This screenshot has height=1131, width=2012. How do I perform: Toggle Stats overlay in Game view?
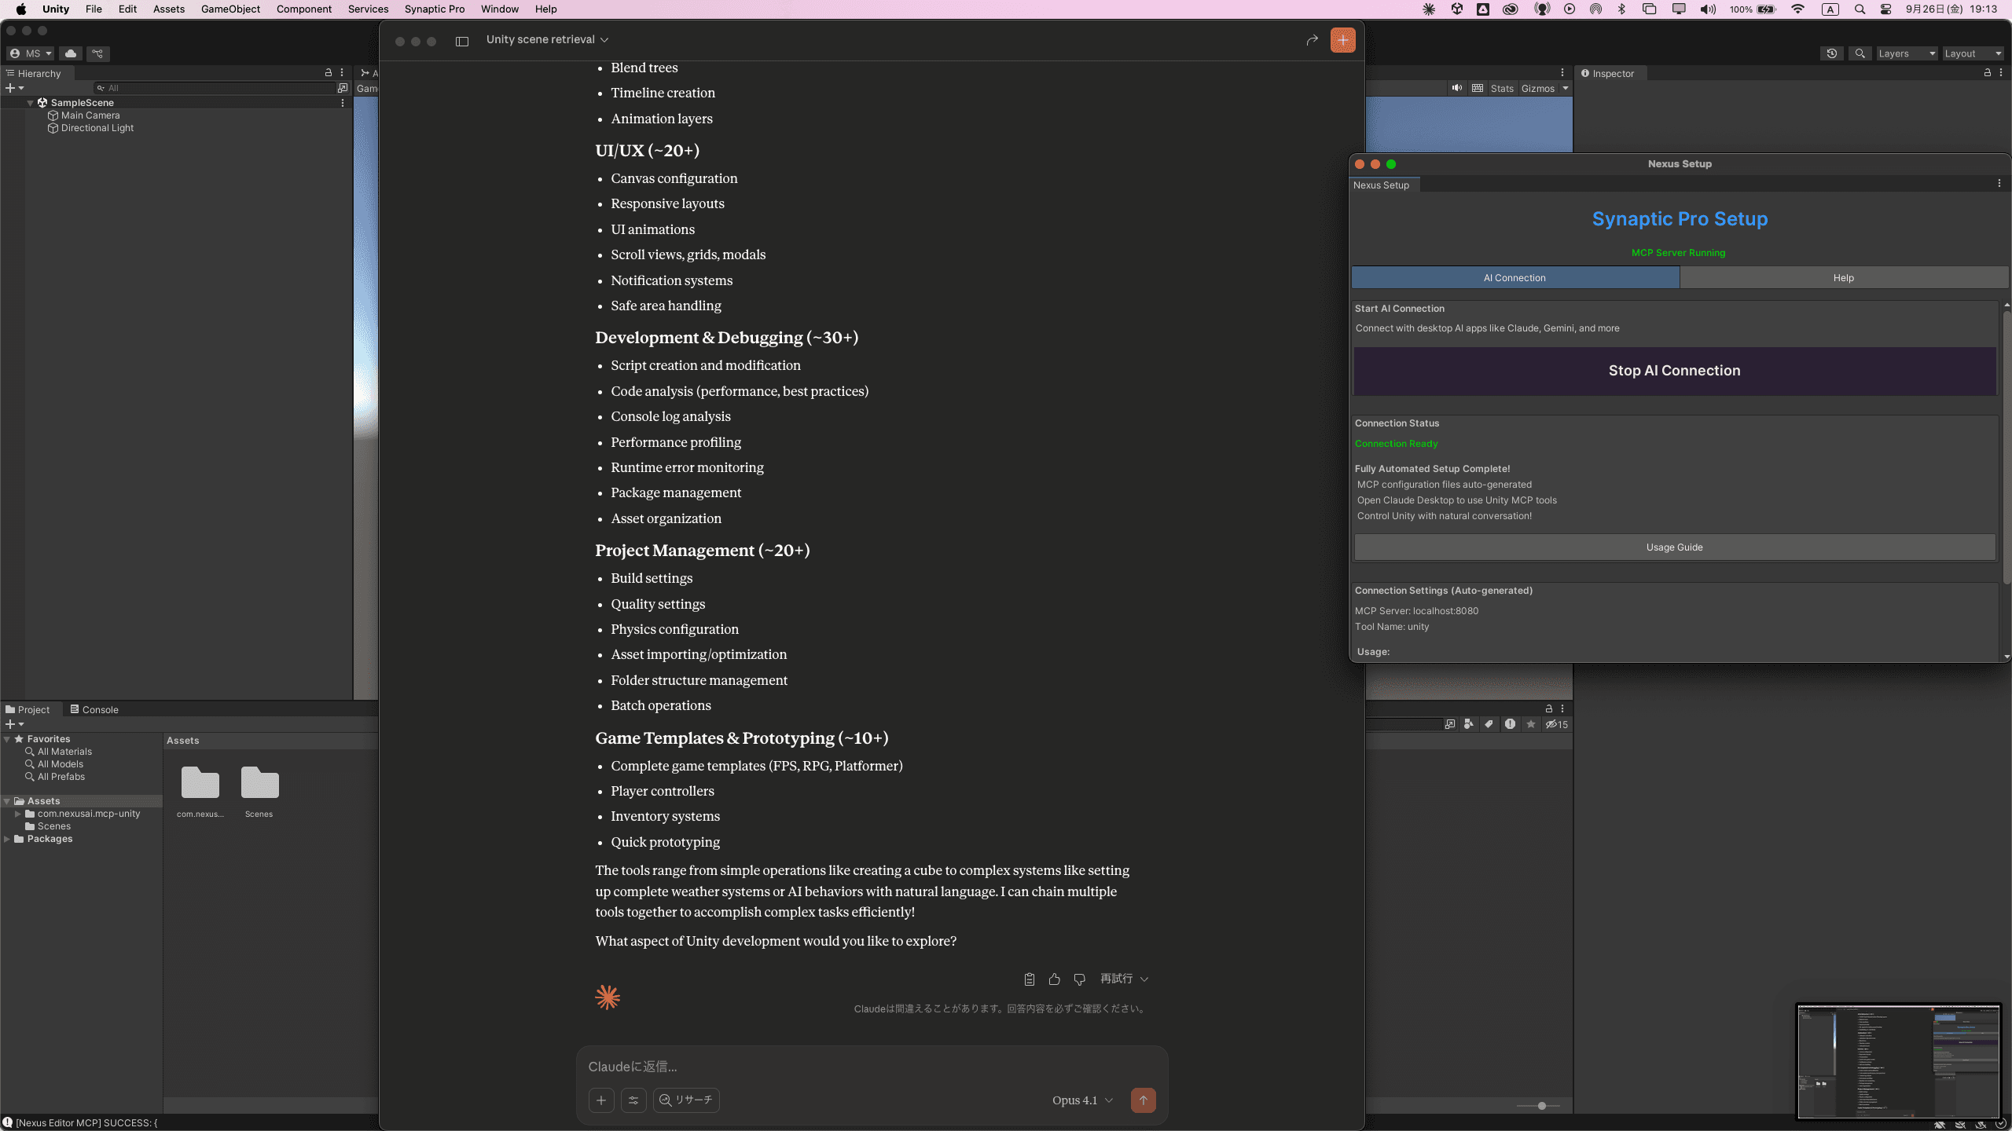point(1501,88)
